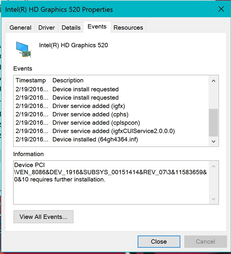Select the Driver service added (igfx) event
Viewport: 231px width, 254px height.
click(x=111, y=106)
